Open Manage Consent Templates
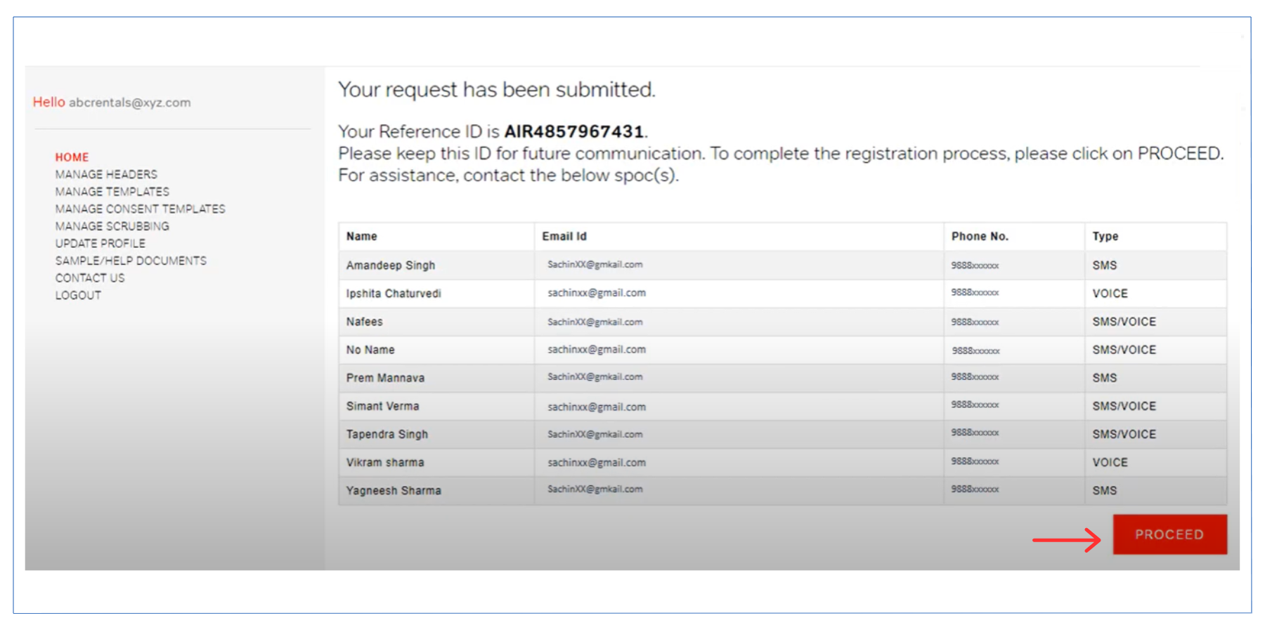This screenshot has width=1265, height=625. pyautogui.click(x=140, y=209)
